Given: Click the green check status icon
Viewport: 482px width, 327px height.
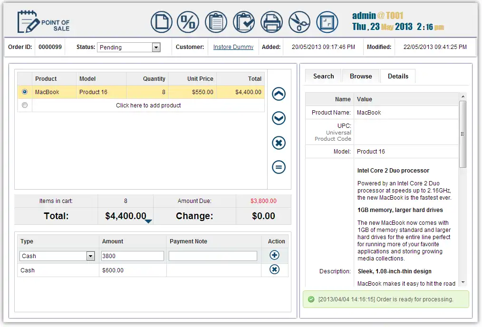Looking at the screenshot, I should tap(311, 299).
